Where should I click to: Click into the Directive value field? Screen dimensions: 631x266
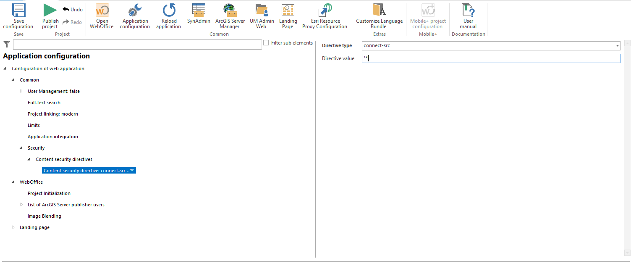click(490, 58)
